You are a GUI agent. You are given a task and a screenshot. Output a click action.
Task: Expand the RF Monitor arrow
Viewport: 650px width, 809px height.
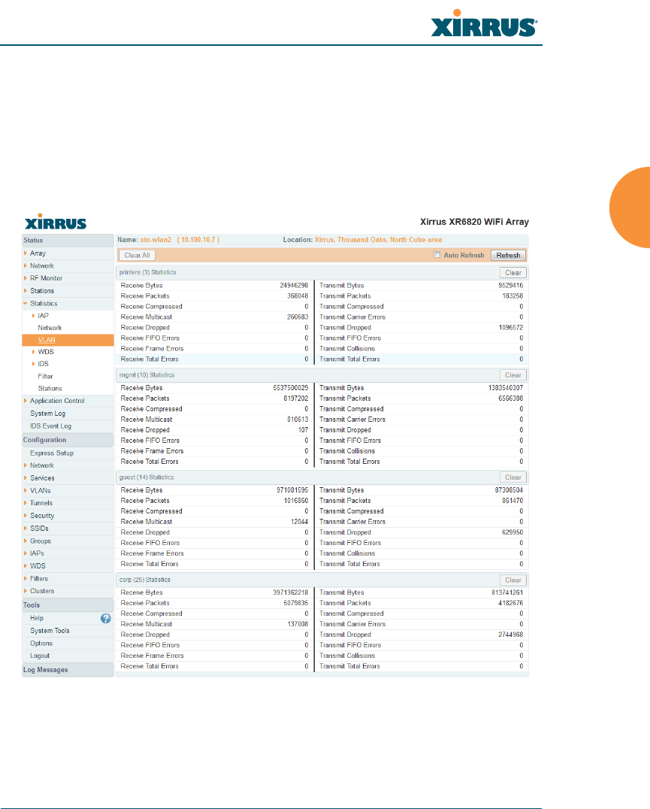click(x=26, y=278)
